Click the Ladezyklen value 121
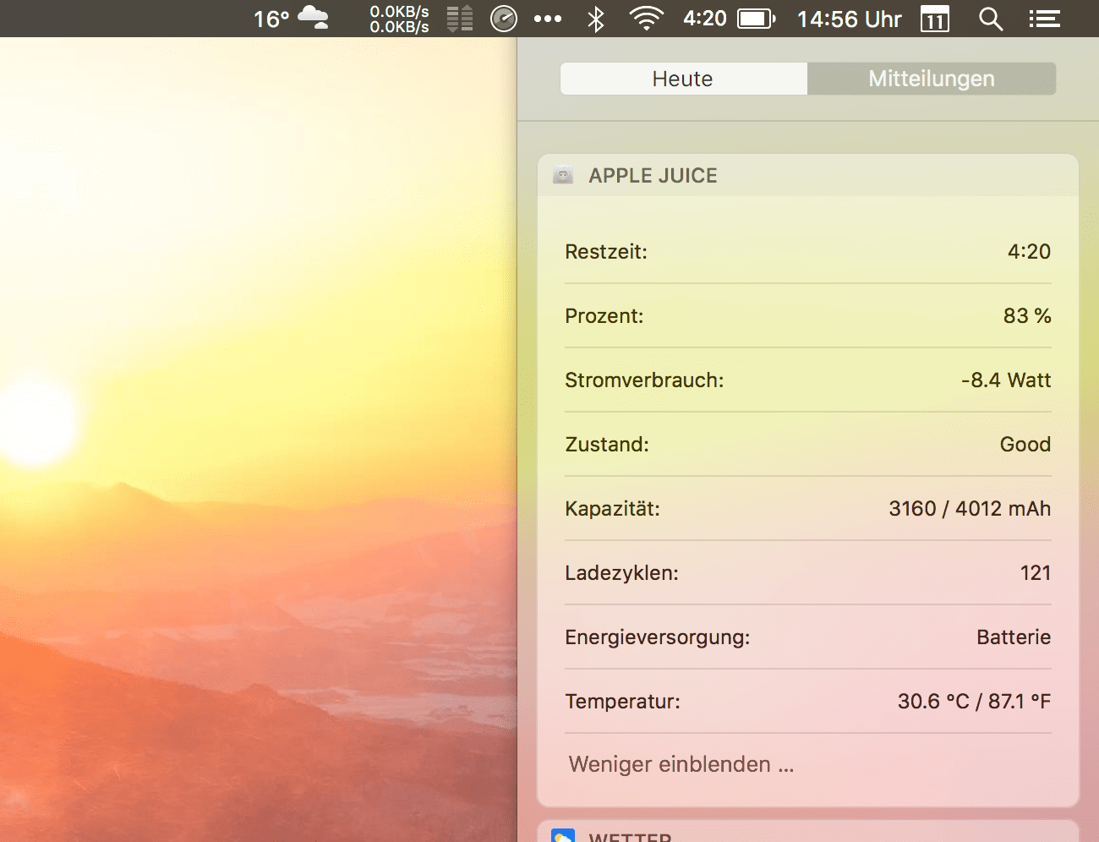 1036,572
